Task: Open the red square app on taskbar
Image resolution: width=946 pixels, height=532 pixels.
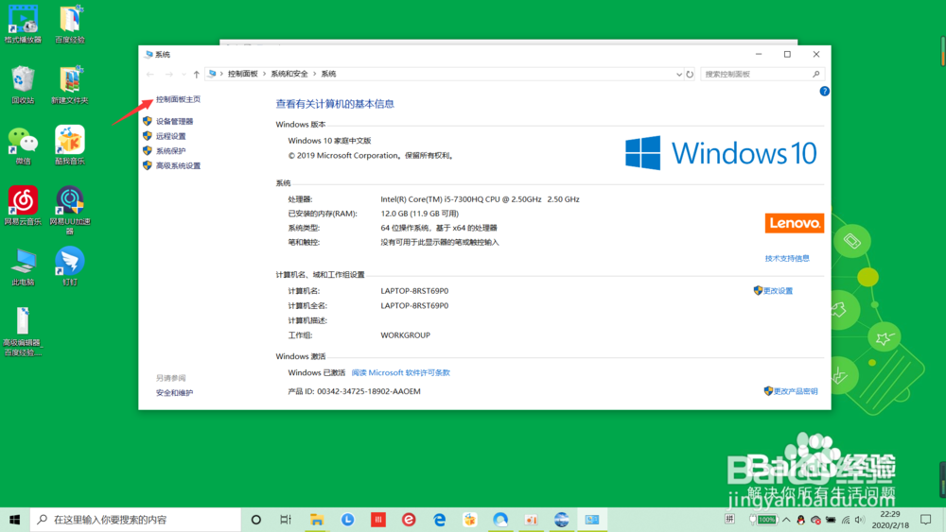Action: [378, 520]
